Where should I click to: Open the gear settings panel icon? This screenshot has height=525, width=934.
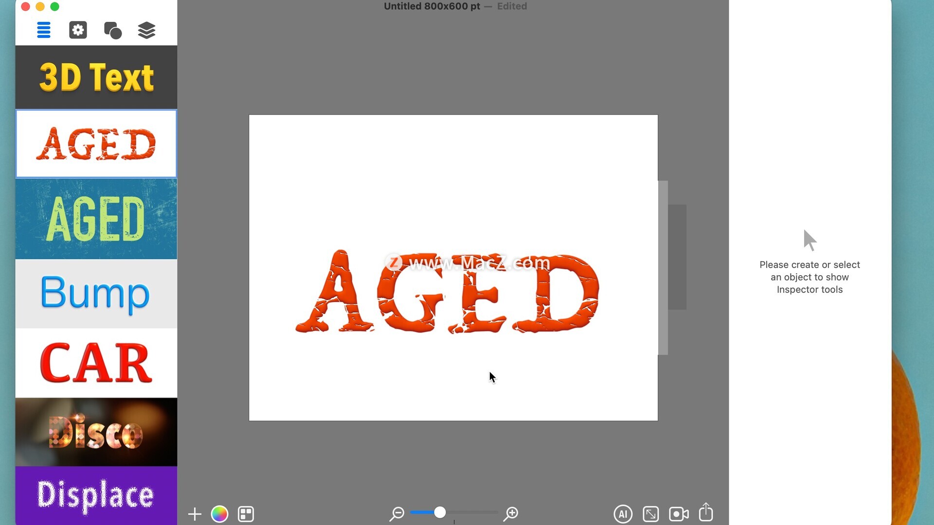click(78, 30)
